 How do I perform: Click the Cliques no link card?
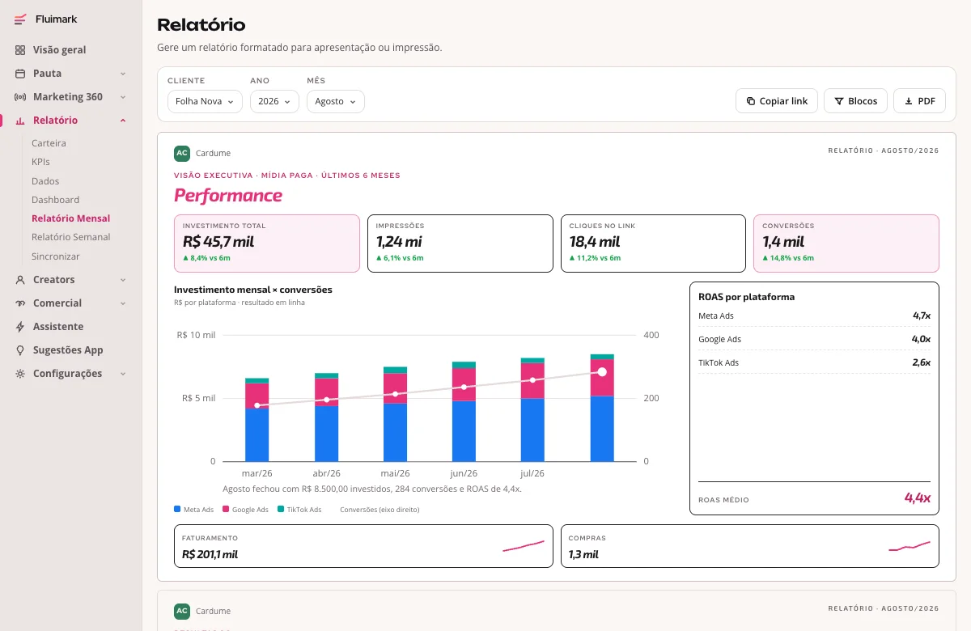pos(653,244)
